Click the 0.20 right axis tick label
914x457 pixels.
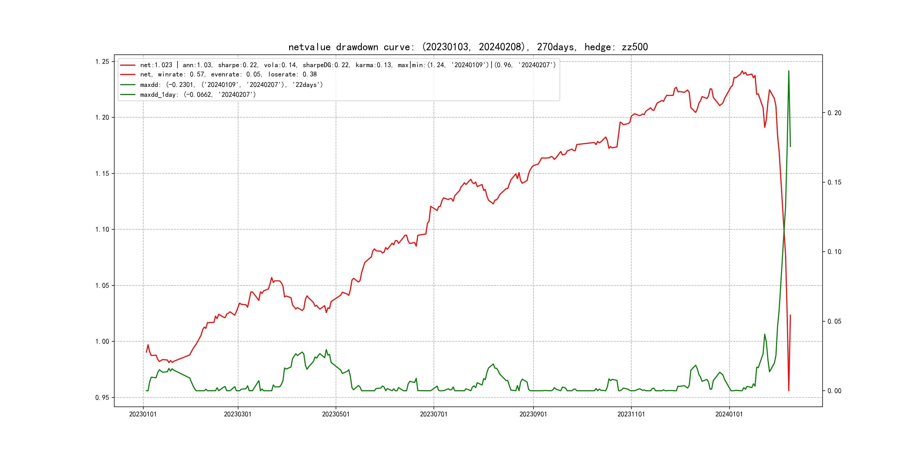834,113
